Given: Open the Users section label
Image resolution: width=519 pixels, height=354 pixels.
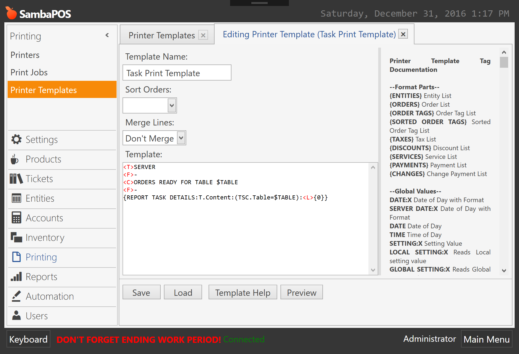Looking at the screenshot, I should [x=37, y=316].
